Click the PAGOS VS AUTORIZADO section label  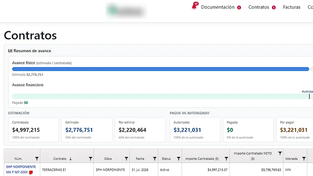(x=190, y=113)
